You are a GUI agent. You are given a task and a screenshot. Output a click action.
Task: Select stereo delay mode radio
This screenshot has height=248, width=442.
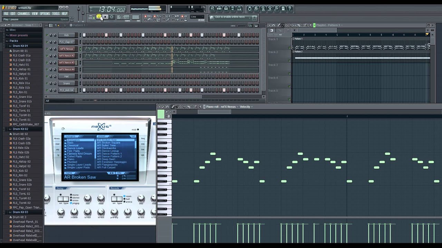71,198
